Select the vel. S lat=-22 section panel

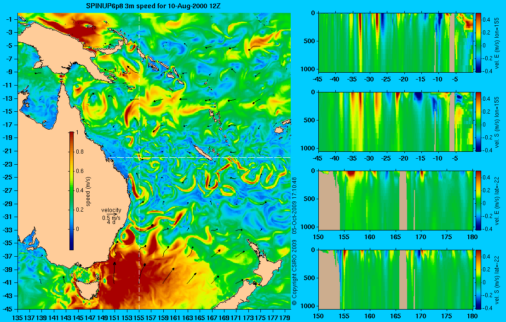click(x=396, y=279)
